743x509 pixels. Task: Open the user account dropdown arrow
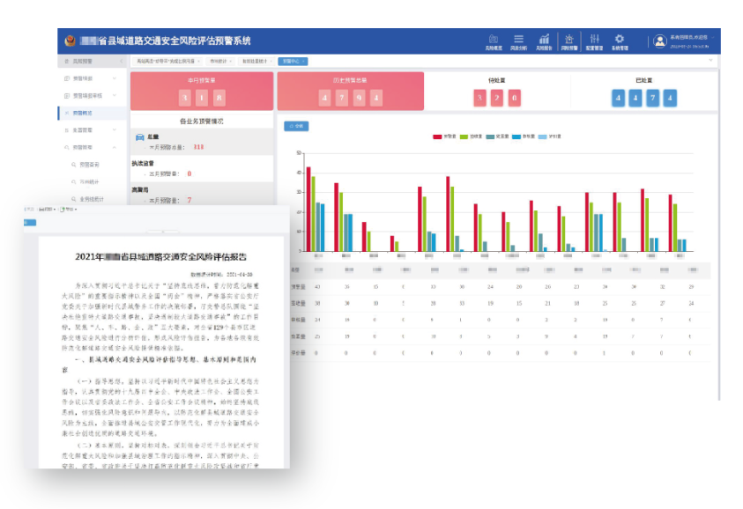click(713, 37)
